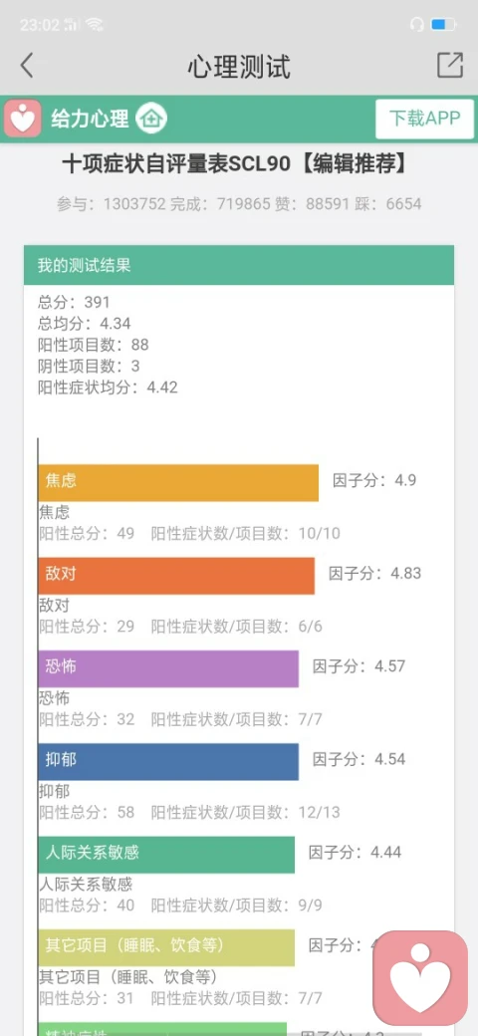Tap the SCL90 test title
The width and height of the screenshot is (478, 1036).
[x=235, y=164]
